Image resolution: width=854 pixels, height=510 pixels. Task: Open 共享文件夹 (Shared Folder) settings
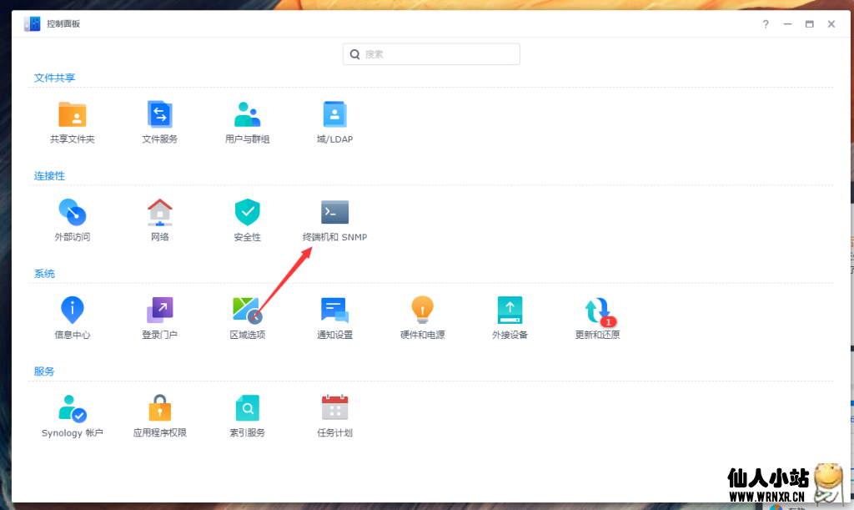pos(73,121)
